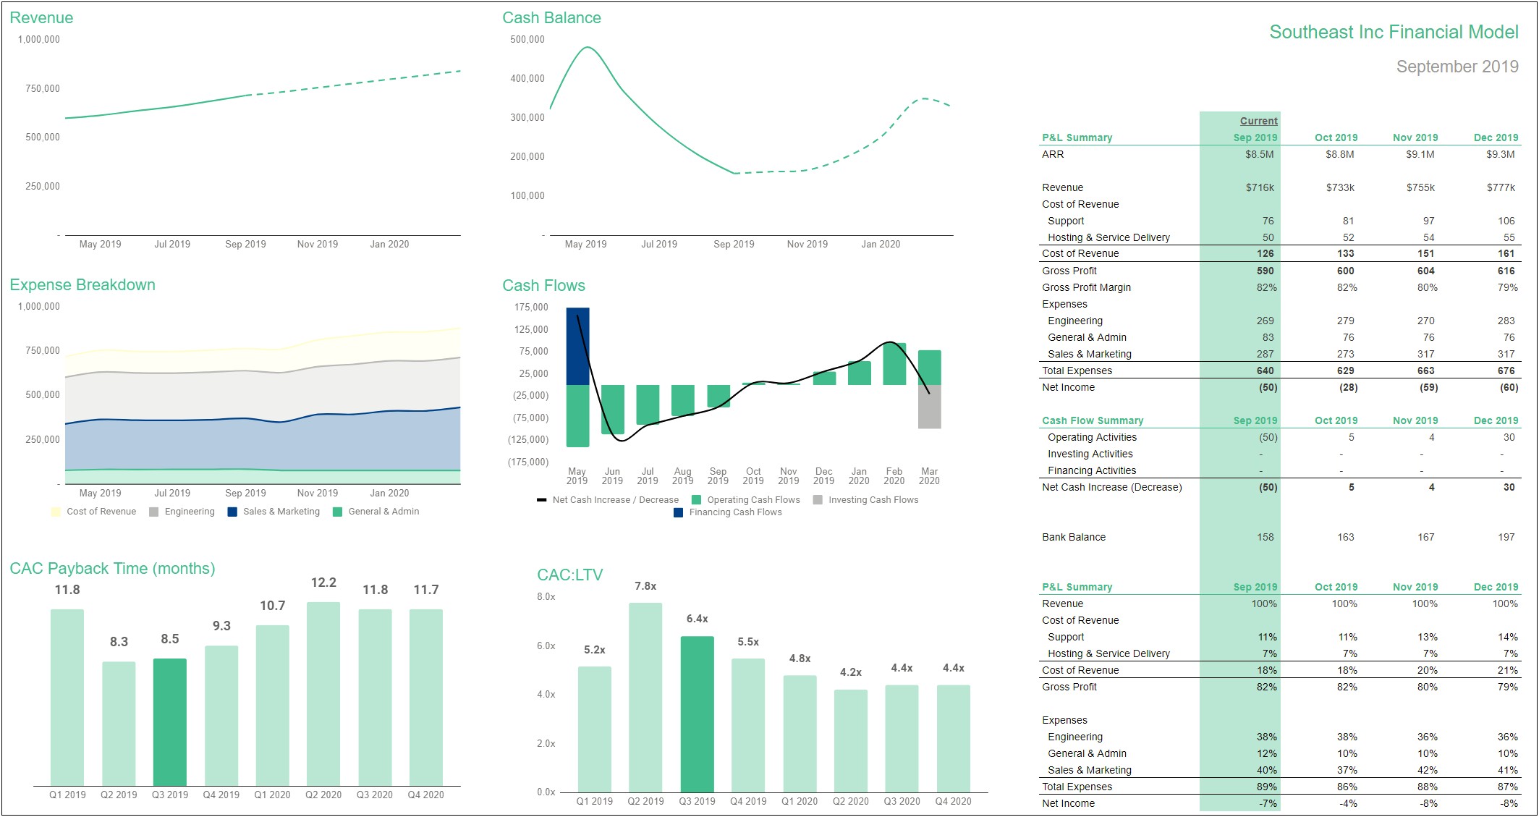Click the Cash Balance chart title

551,18
